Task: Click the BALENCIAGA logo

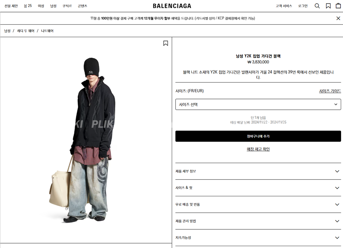Action: (172, 6)
